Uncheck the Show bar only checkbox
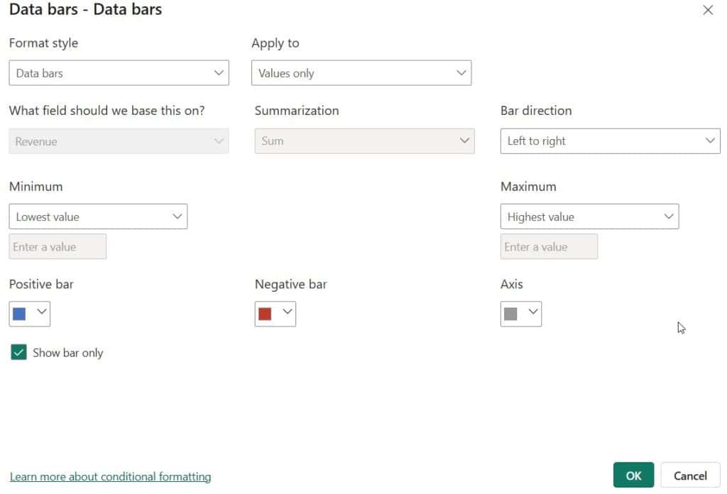 point(18,352)
